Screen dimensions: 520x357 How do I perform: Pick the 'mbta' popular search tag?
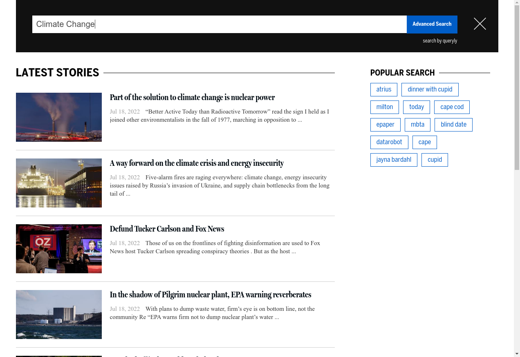(417, 125)
